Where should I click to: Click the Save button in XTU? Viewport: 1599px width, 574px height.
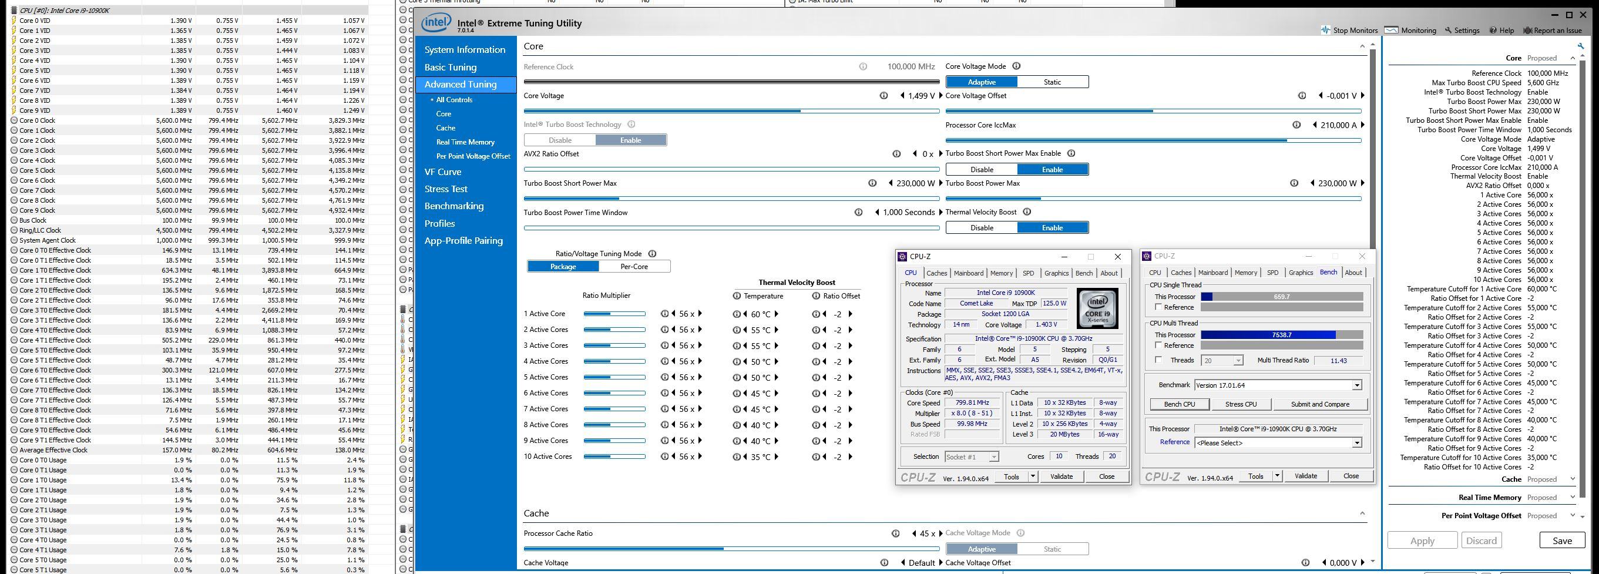click(1562, 541)
